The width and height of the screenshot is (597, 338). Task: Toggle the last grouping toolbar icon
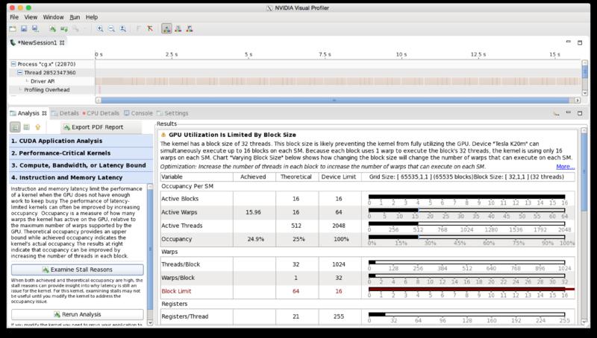(190, 29)
